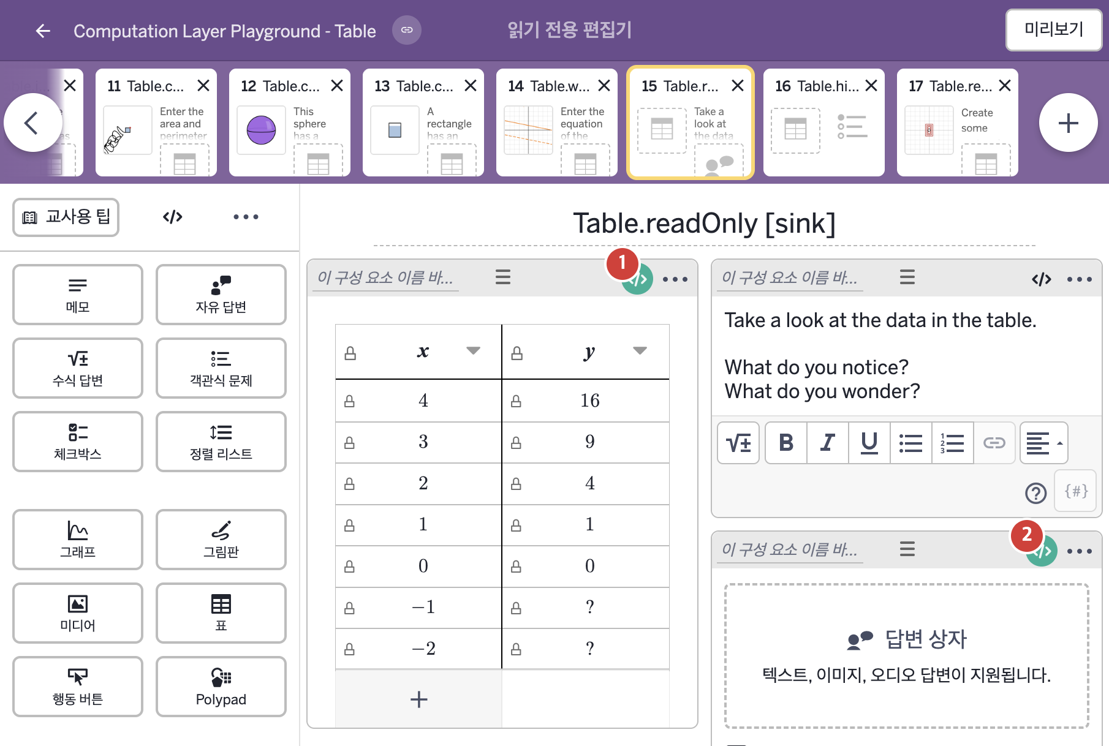Click the help question-mark icon in the note
Viewport: 1109px width, 746px height.
(1035, 492)
